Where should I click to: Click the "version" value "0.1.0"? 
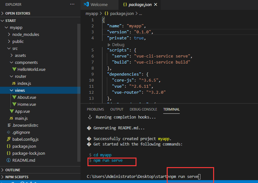[x=142, y=32]
